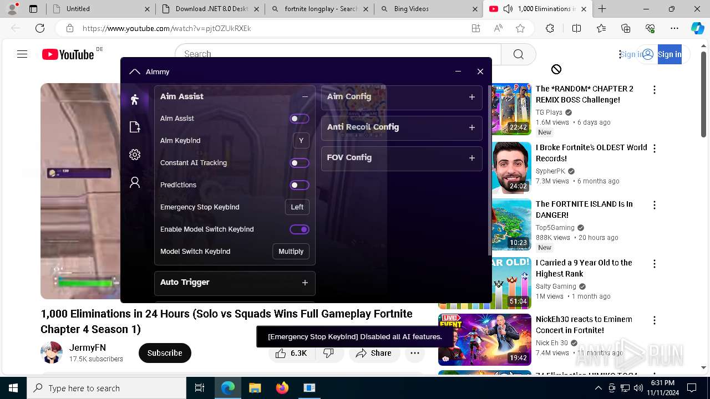
Task: Click the Aimmy logo icon in title bar
Action: 134,71
